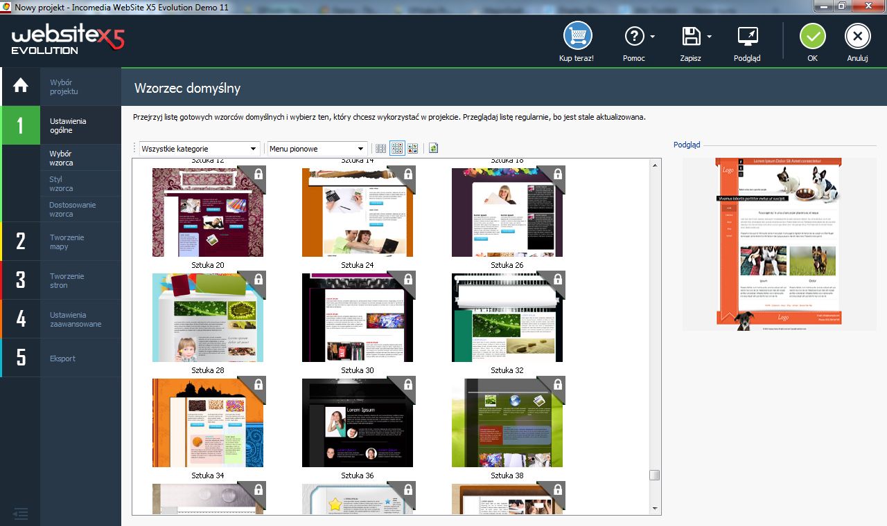
Task: Click the lock icon on Sztuka 28 template
Action: click(x=258, y=384)
